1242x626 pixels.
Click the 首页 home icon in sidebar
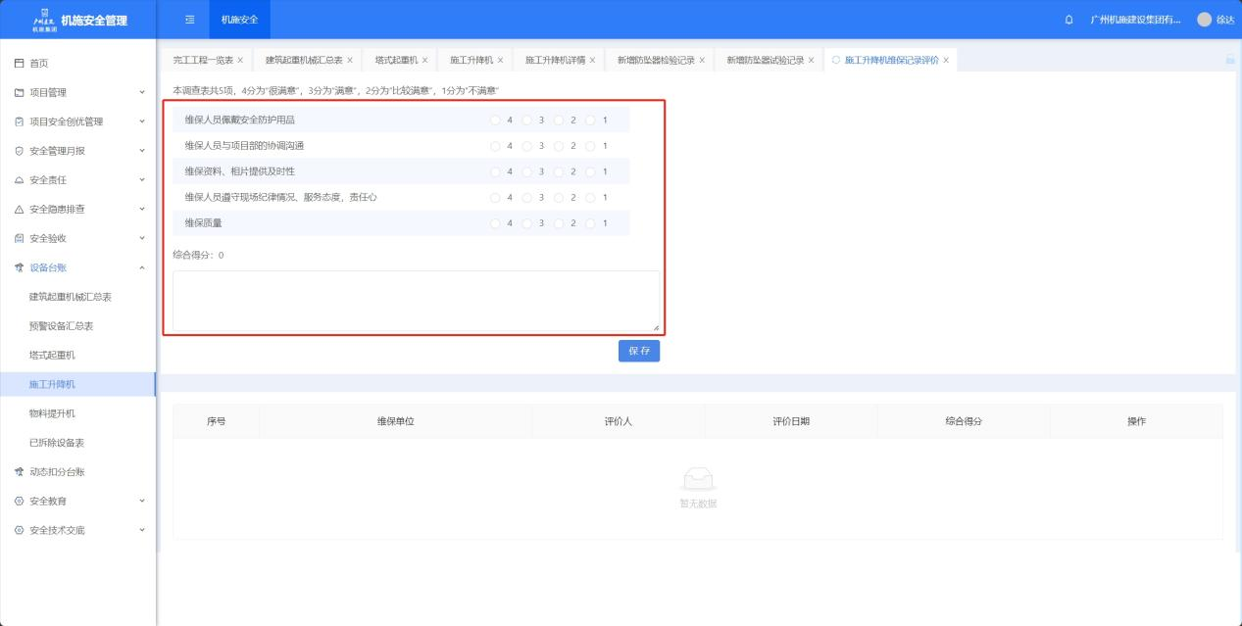[x=20, y=64]
